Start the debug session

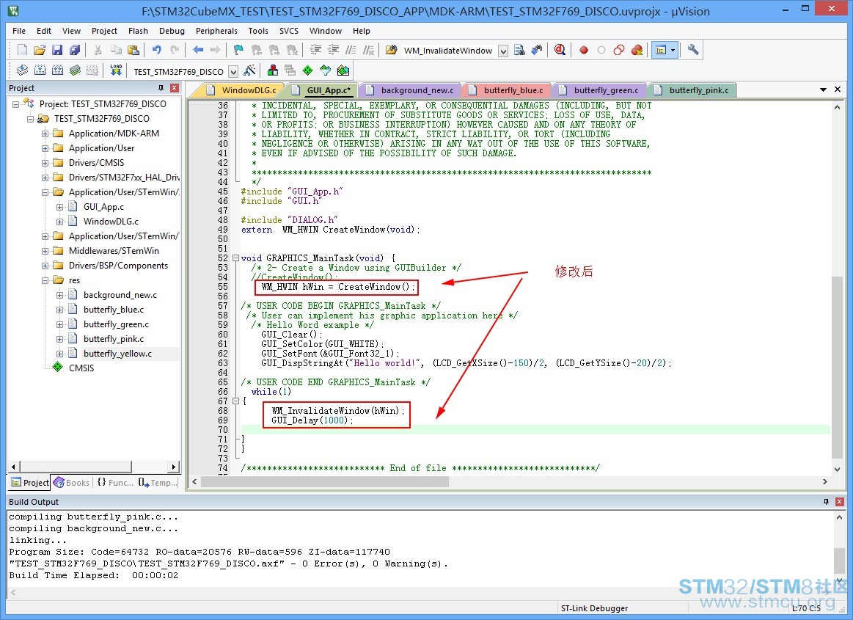560,50
